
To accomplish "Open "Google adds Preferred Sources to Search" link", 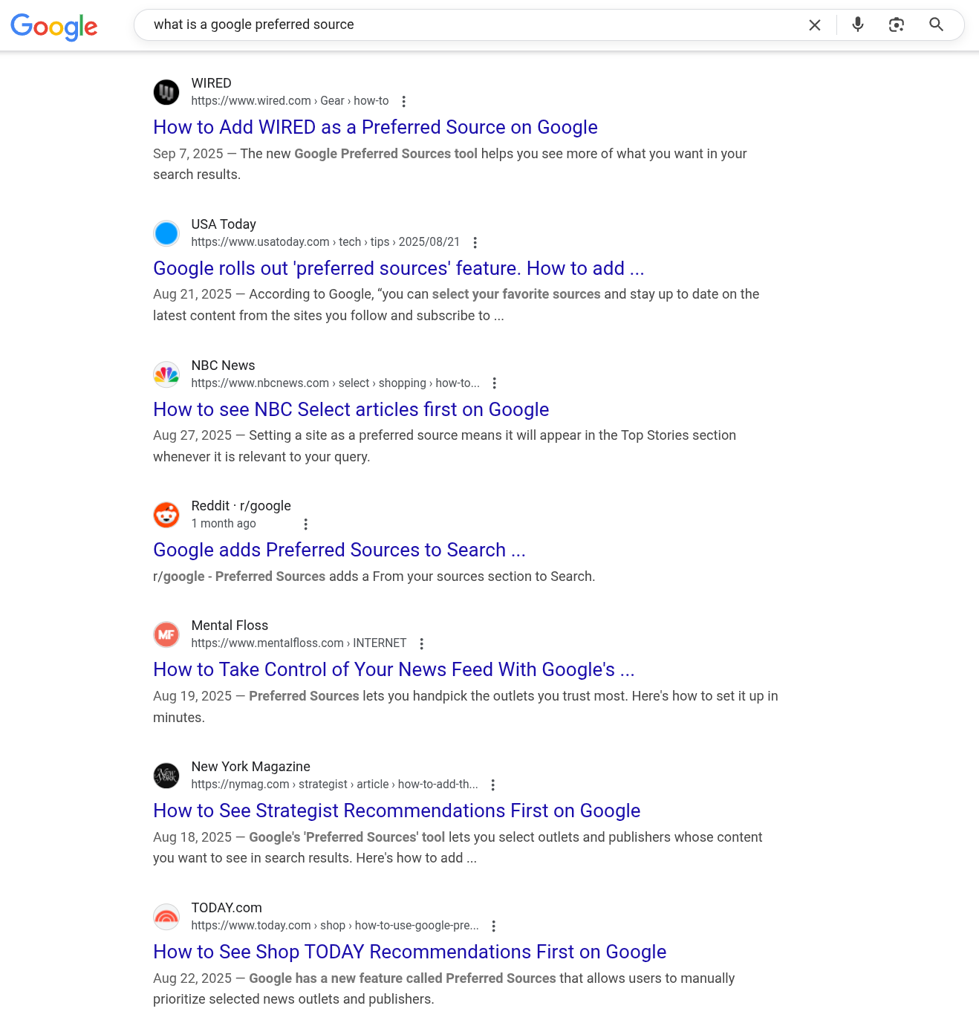I will 339,550.
